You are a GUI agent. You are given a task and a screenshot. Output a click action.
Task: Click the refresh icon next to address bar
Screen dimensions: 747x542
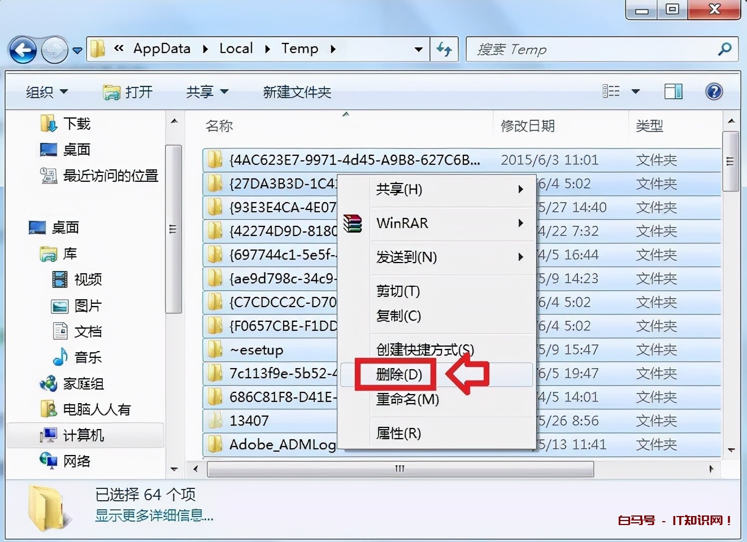click(x=445, y=50)
